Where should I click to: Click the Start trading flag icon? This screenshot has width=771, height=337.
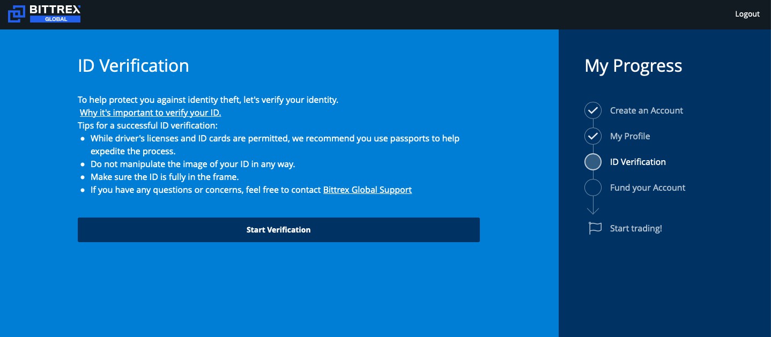coord(595,228)
